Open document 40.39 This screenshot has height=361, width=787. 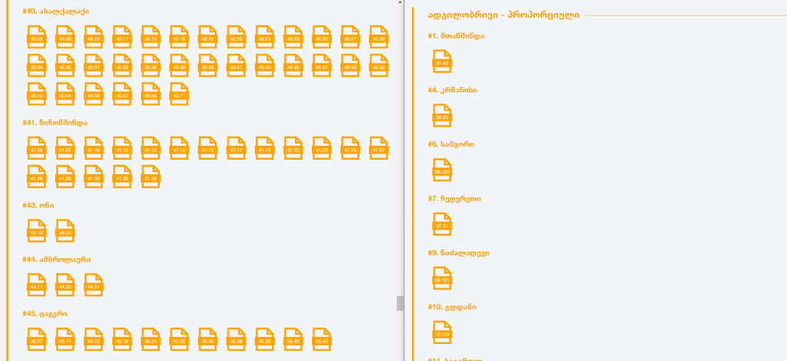[208, 66]
